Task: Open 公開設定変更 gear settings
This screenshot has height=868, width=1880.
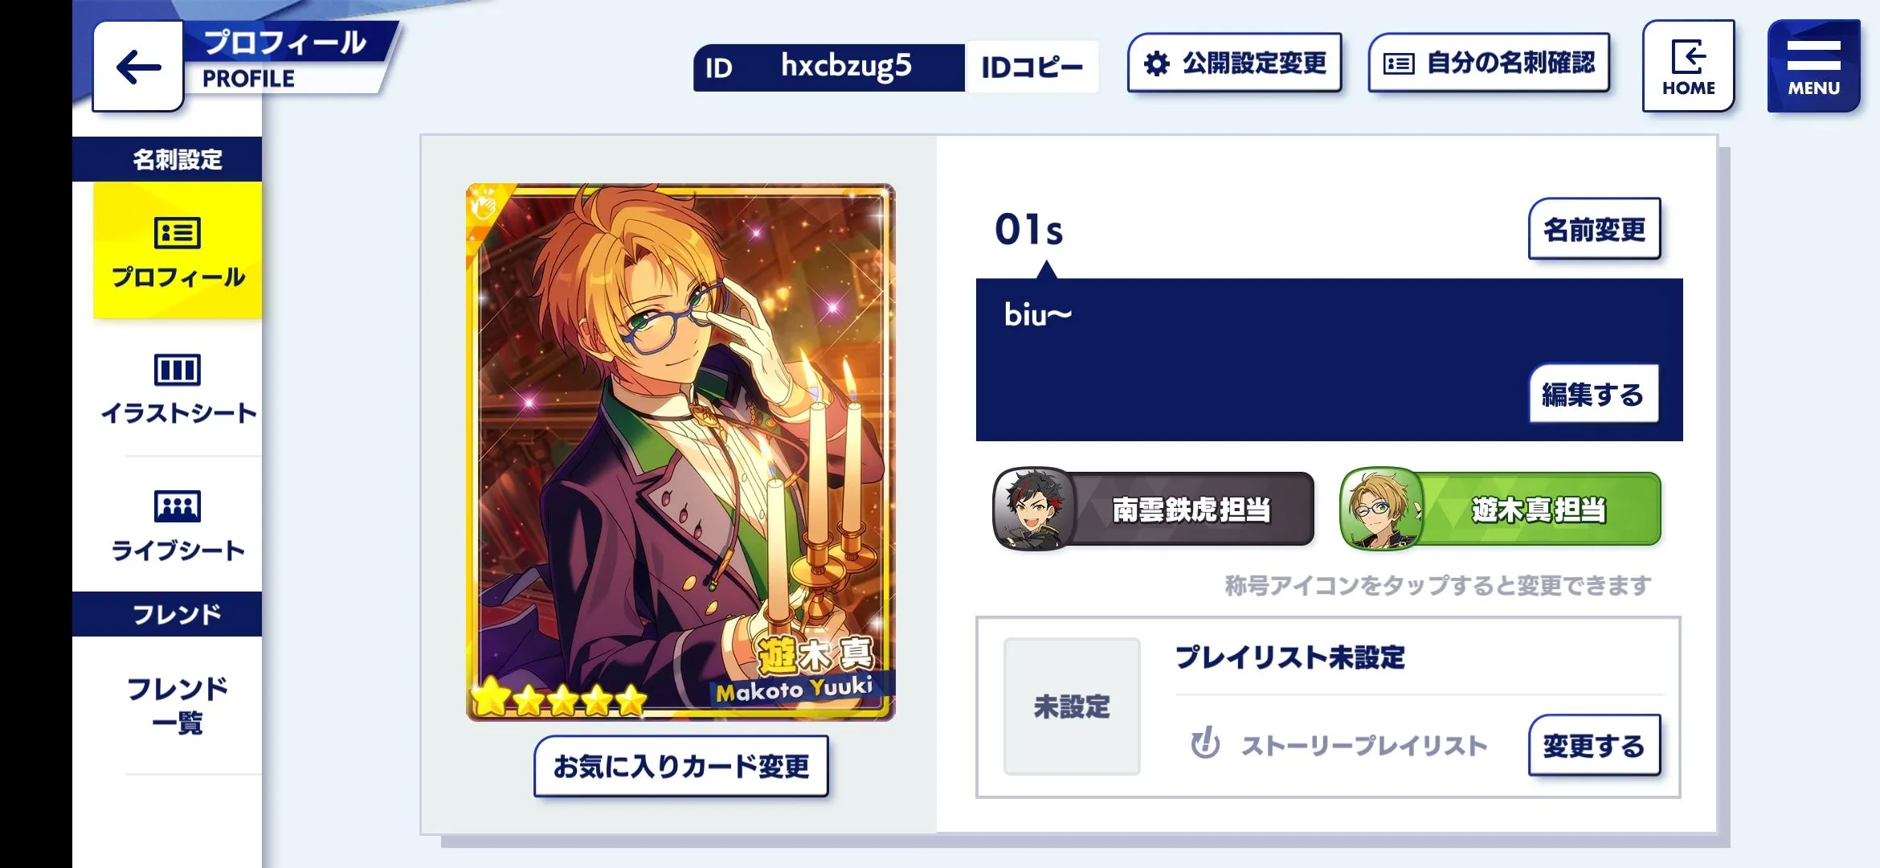Action: [1235, 63]
